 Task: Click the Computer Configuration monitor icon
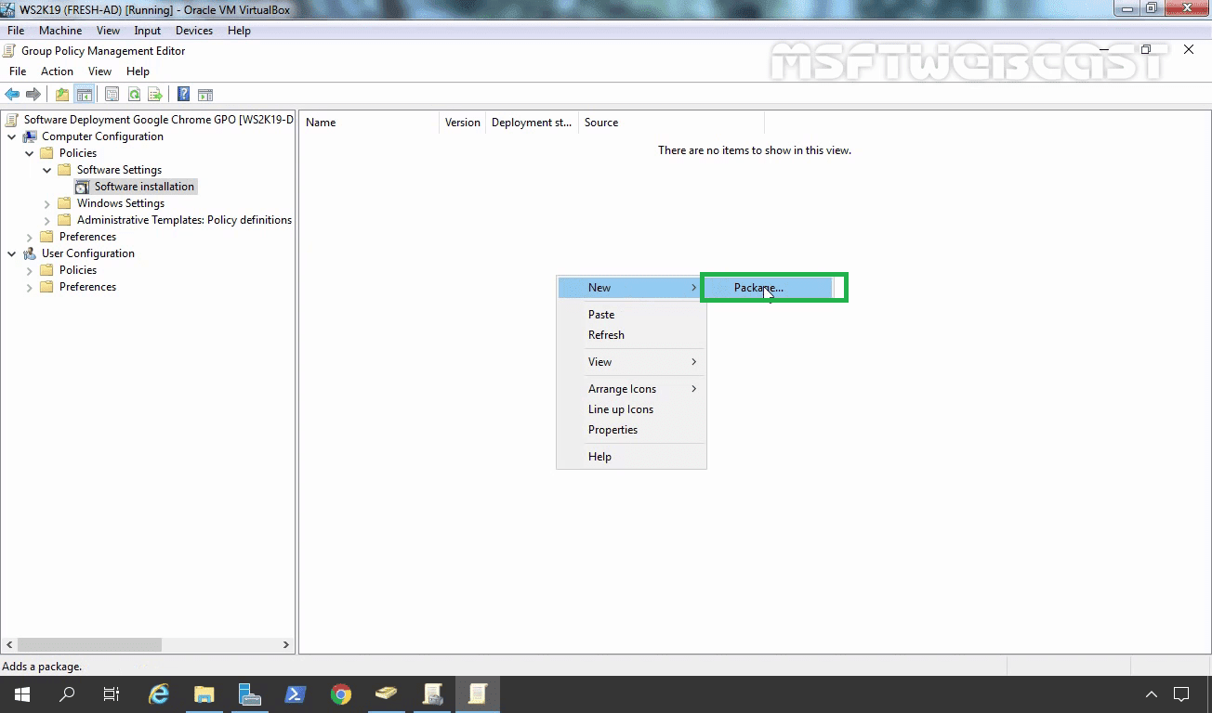pos(30,136)
